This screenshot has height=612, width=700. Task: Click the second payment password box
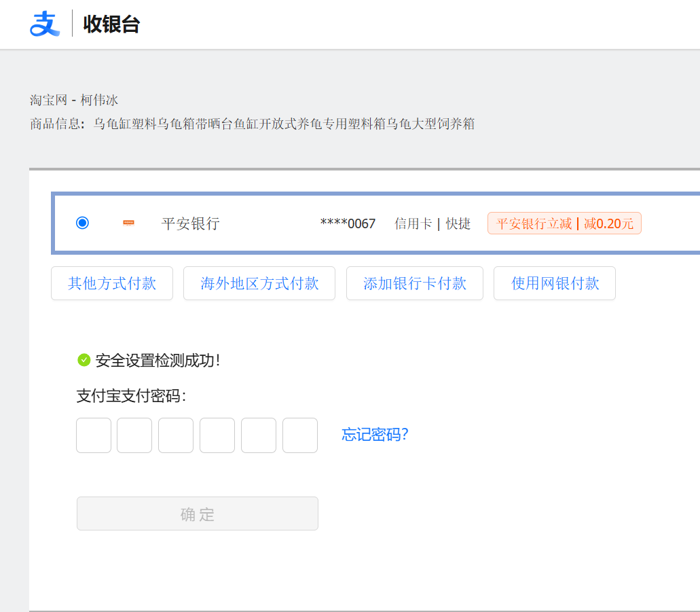(134, 435)
